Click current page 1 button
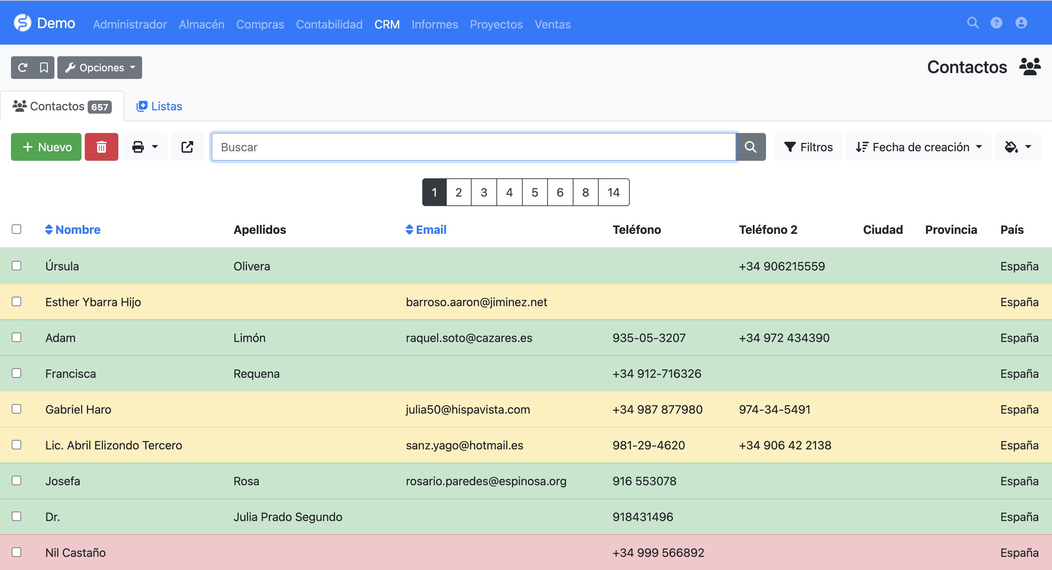 [435, 192]
